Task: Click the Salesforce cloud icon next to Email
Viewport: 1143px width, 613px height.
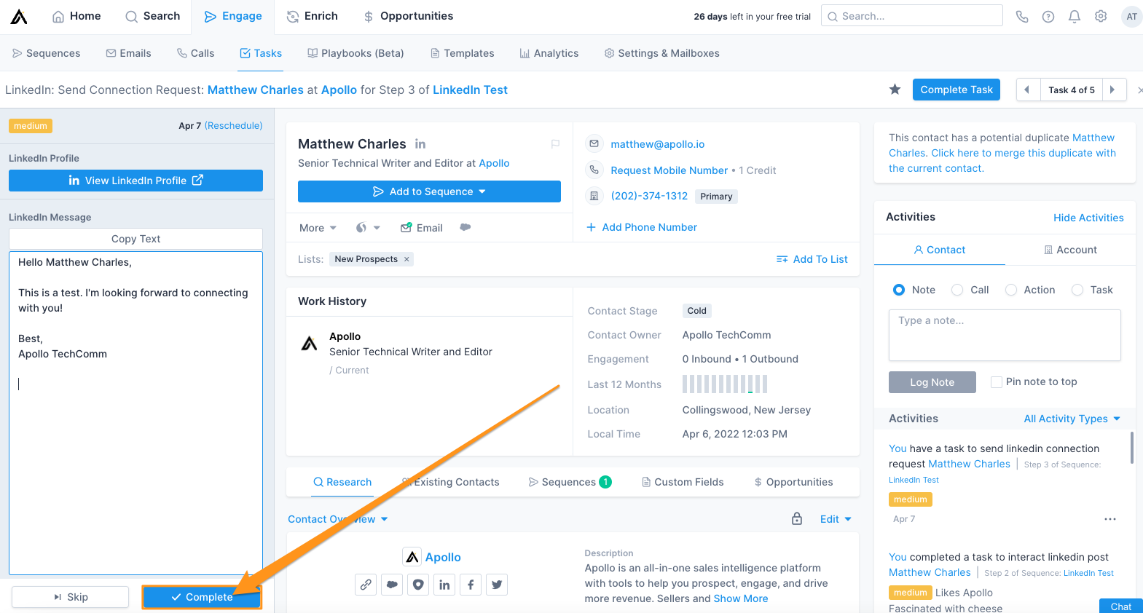Action: 466,227
